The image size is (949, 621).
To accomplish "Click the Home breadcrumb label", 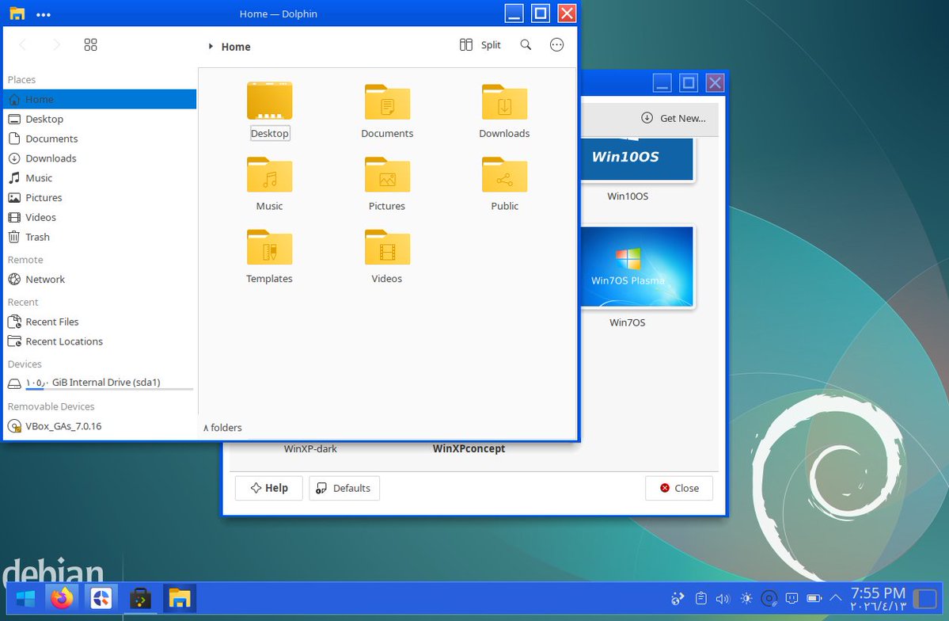I will tap(236, 47).
